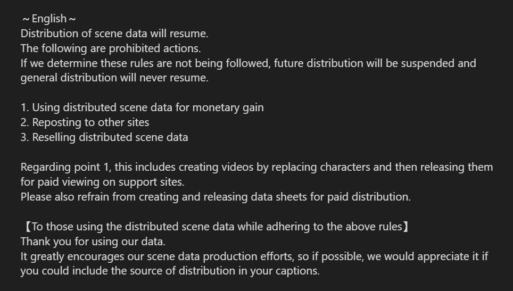
Task: Click the last line ending 'in your captions.'
Action: tap(170, 271)
